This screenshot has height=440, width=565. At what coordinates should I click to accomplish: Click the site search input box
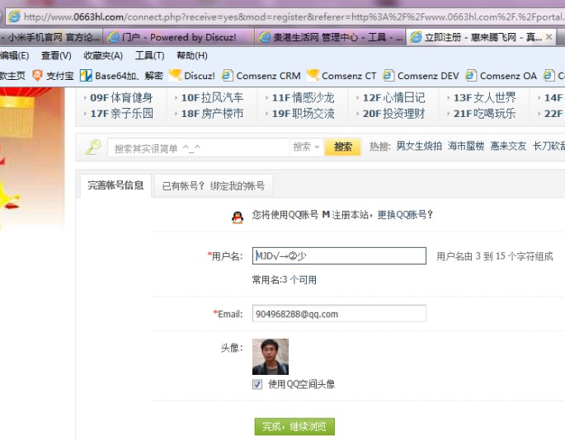click(198, 147)
